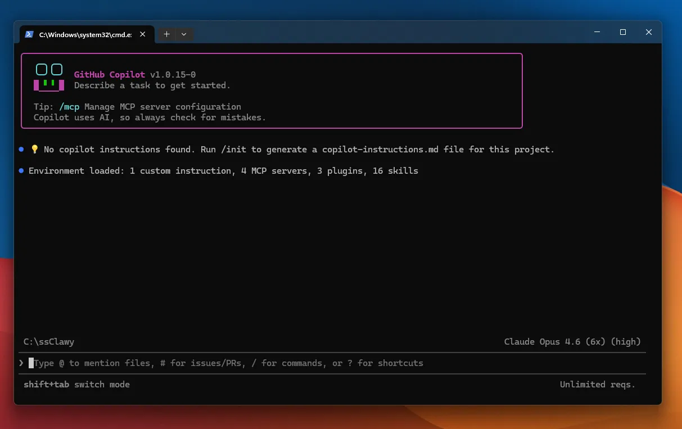Click the X on the cmd.exe tab

pos(142,34)
